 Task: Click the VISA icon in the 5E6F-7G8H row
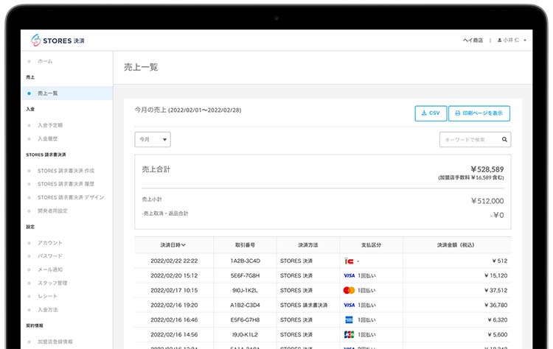349,276
